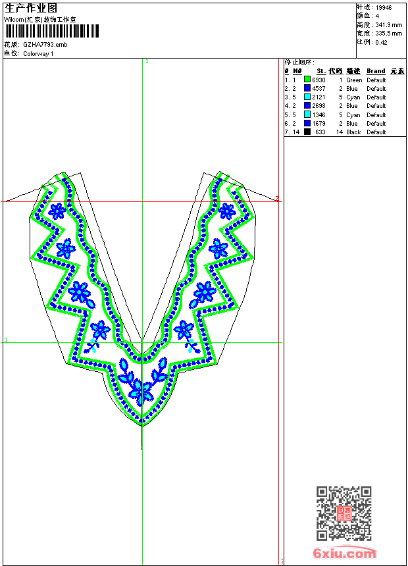Click the Default brand in the Black row
Image resolution: width=408 pixels, height=566 pixels.
[x=376, y=132]
